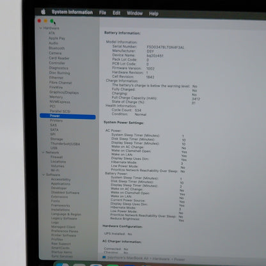
Task: Select Thunderbolt/USB4 in the sidebar
Action: point(65,144)
